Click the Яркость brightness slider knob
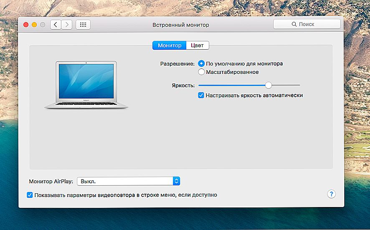This screenshot has width=370, height=230. coord(268,85)
